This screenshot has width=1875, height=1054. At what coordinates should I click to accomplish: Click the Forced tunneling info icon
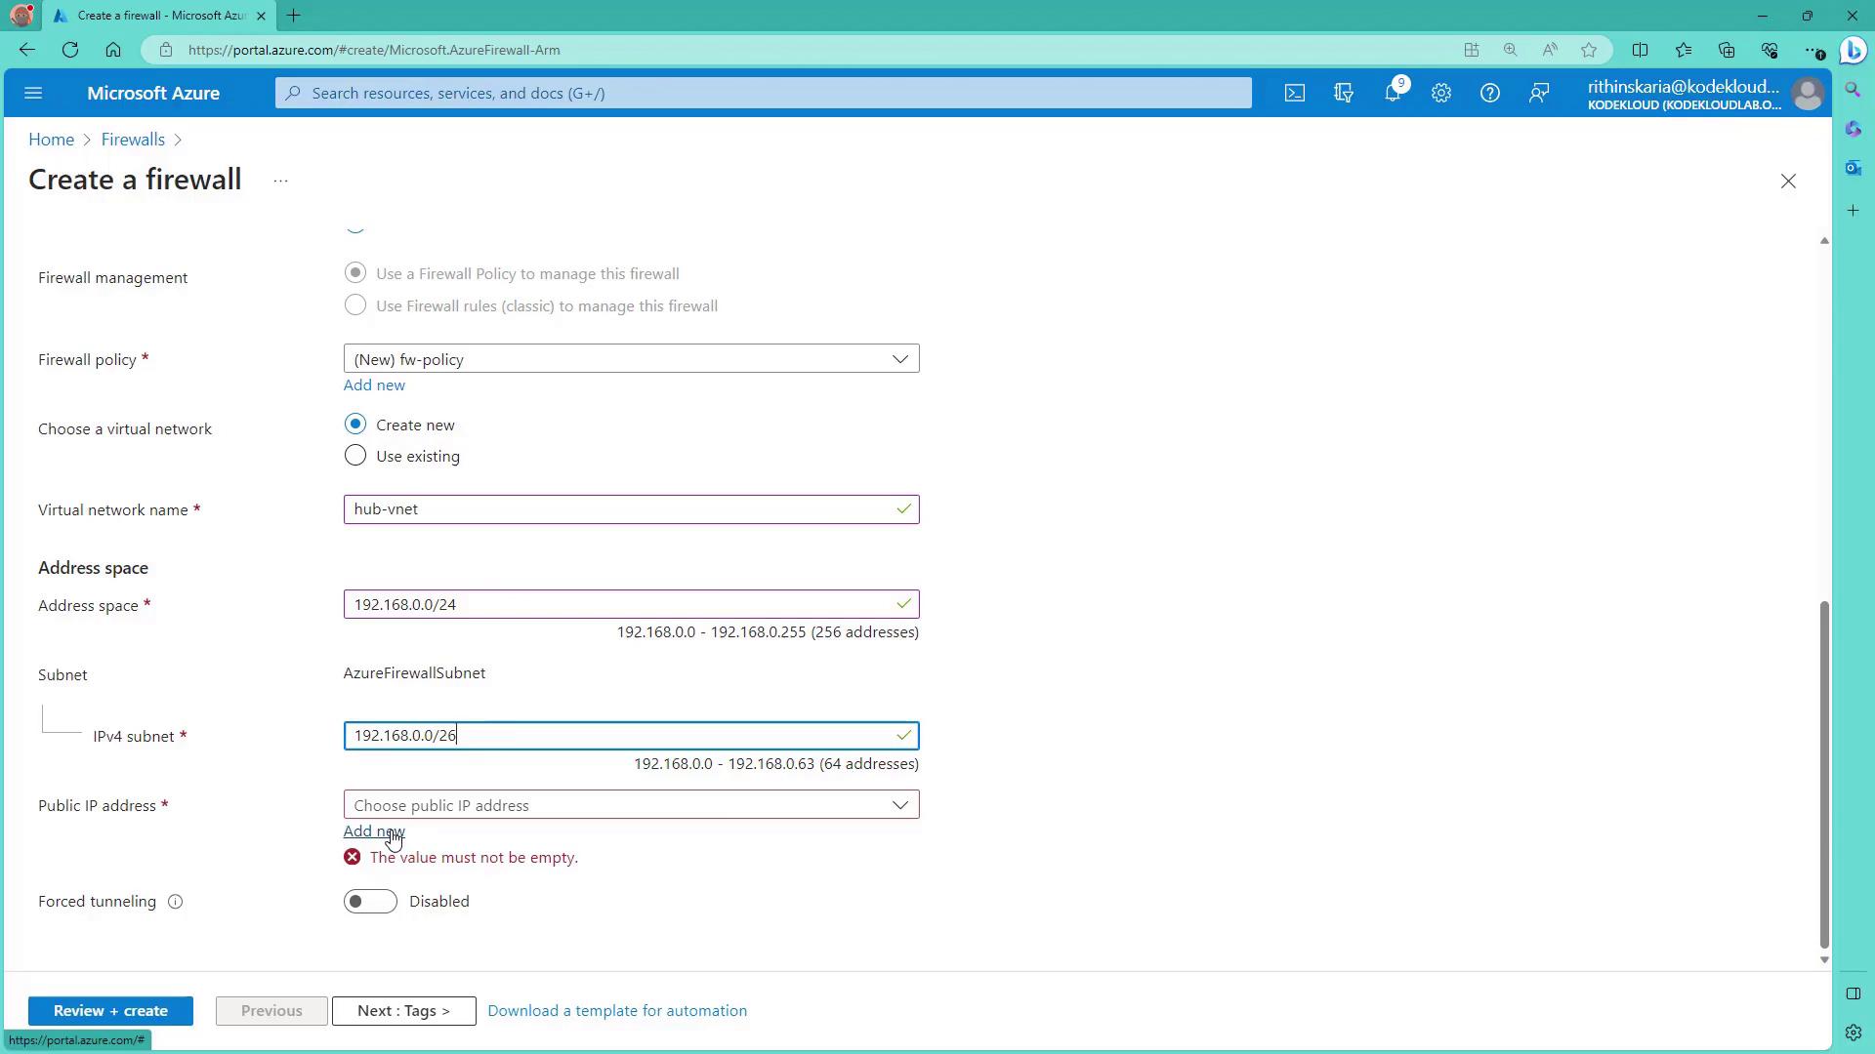(175, 902)
